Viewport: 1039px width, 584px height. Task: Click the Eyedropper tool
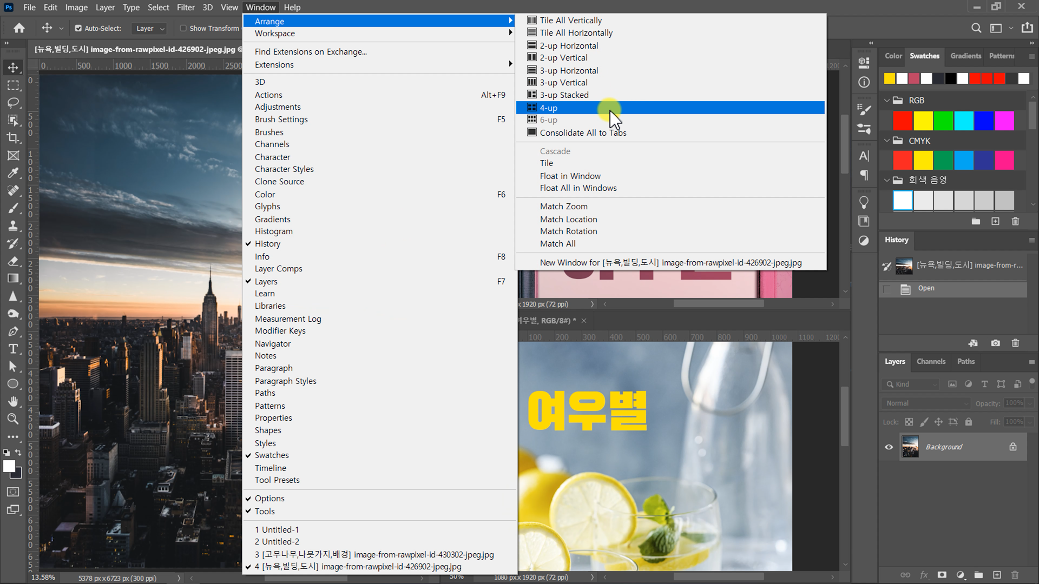click(x=13, y=173)
